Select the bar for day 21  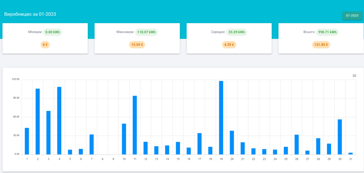pos(242,148)
